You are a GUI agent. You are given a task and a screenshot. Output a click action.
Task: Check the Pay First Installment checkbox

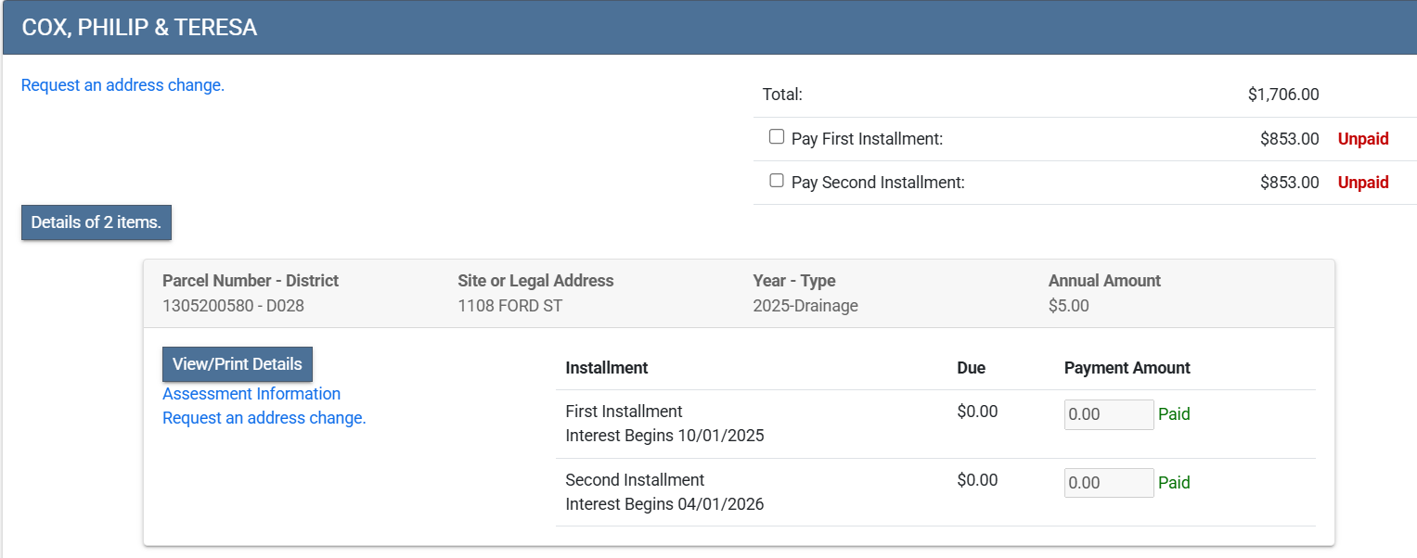[x=777, y=137]
